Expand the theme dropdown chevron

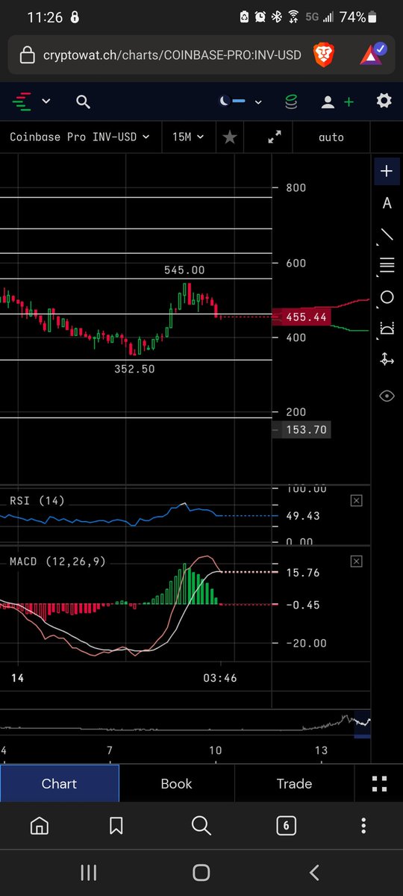[x=258, y=102]
